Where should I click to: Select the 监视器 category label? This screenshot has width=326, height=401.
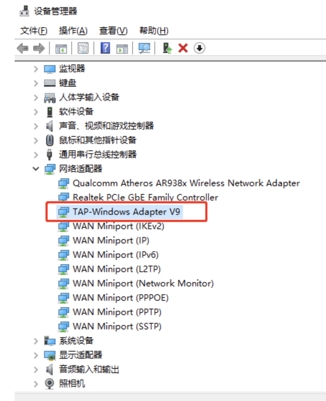(72, 68)
